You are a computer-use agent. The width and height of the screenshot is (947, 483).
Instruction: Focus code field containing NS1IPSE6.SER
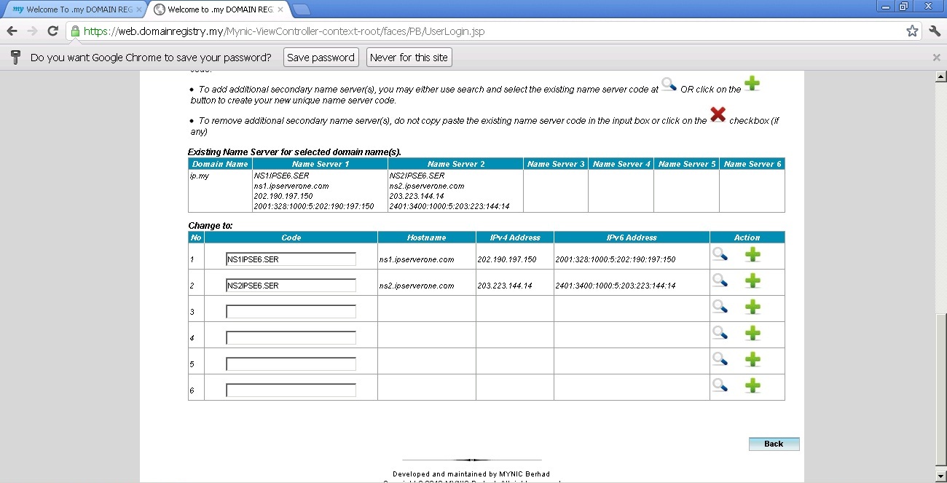(291, 259)
